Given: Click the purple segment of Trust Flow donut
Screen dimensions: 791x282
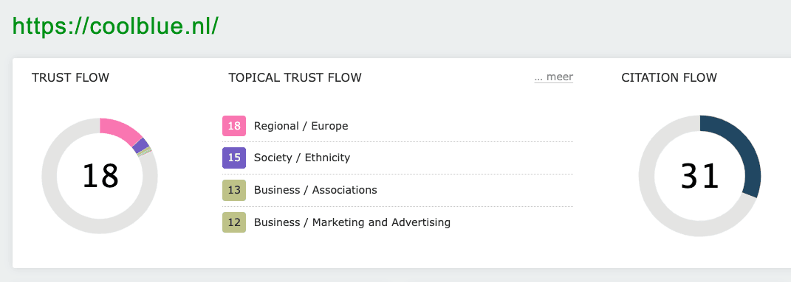Looking at the screenshot, I should pyautogui.click(x=141, y=146).
